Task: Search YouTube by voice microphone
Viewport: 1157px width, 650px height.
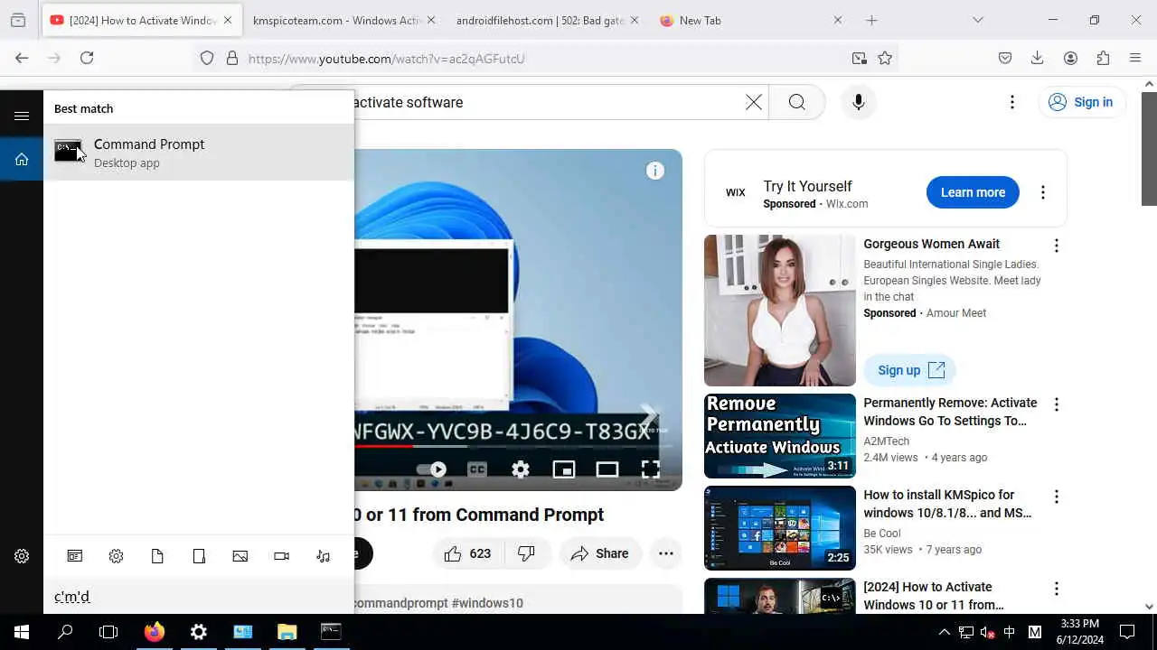Action: [x=859, y=102]
